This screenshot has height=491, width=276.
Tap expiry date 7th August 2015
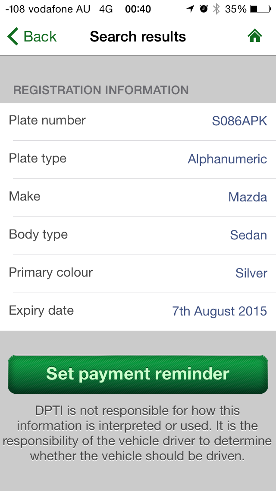[x=220, y=311]
